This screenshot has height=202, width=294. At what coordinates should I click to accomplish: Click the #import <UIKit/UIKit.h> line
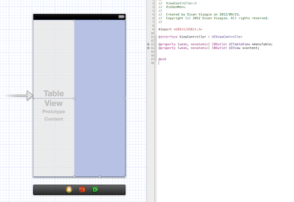point(180,29)
